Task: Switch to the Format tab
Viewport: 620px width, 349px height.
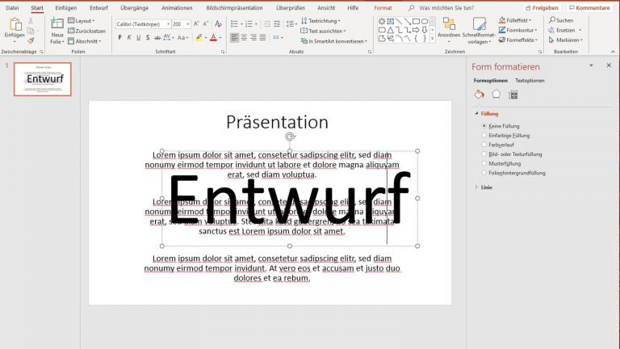Action: tap(383, 7)
